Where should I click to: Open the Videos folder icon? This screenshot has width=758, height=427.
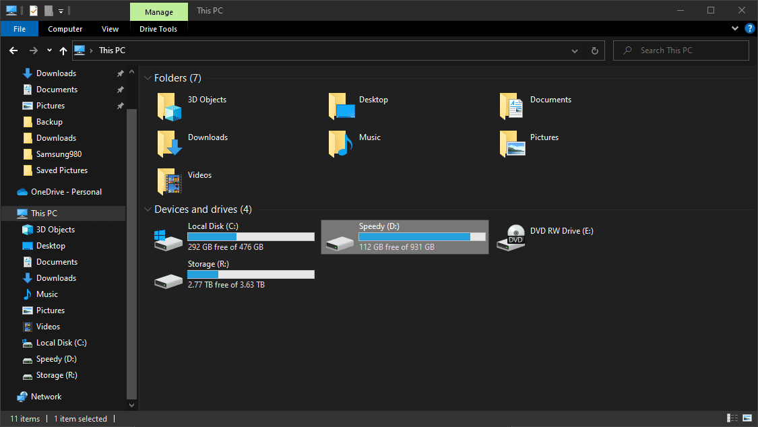tap(169, 182)
